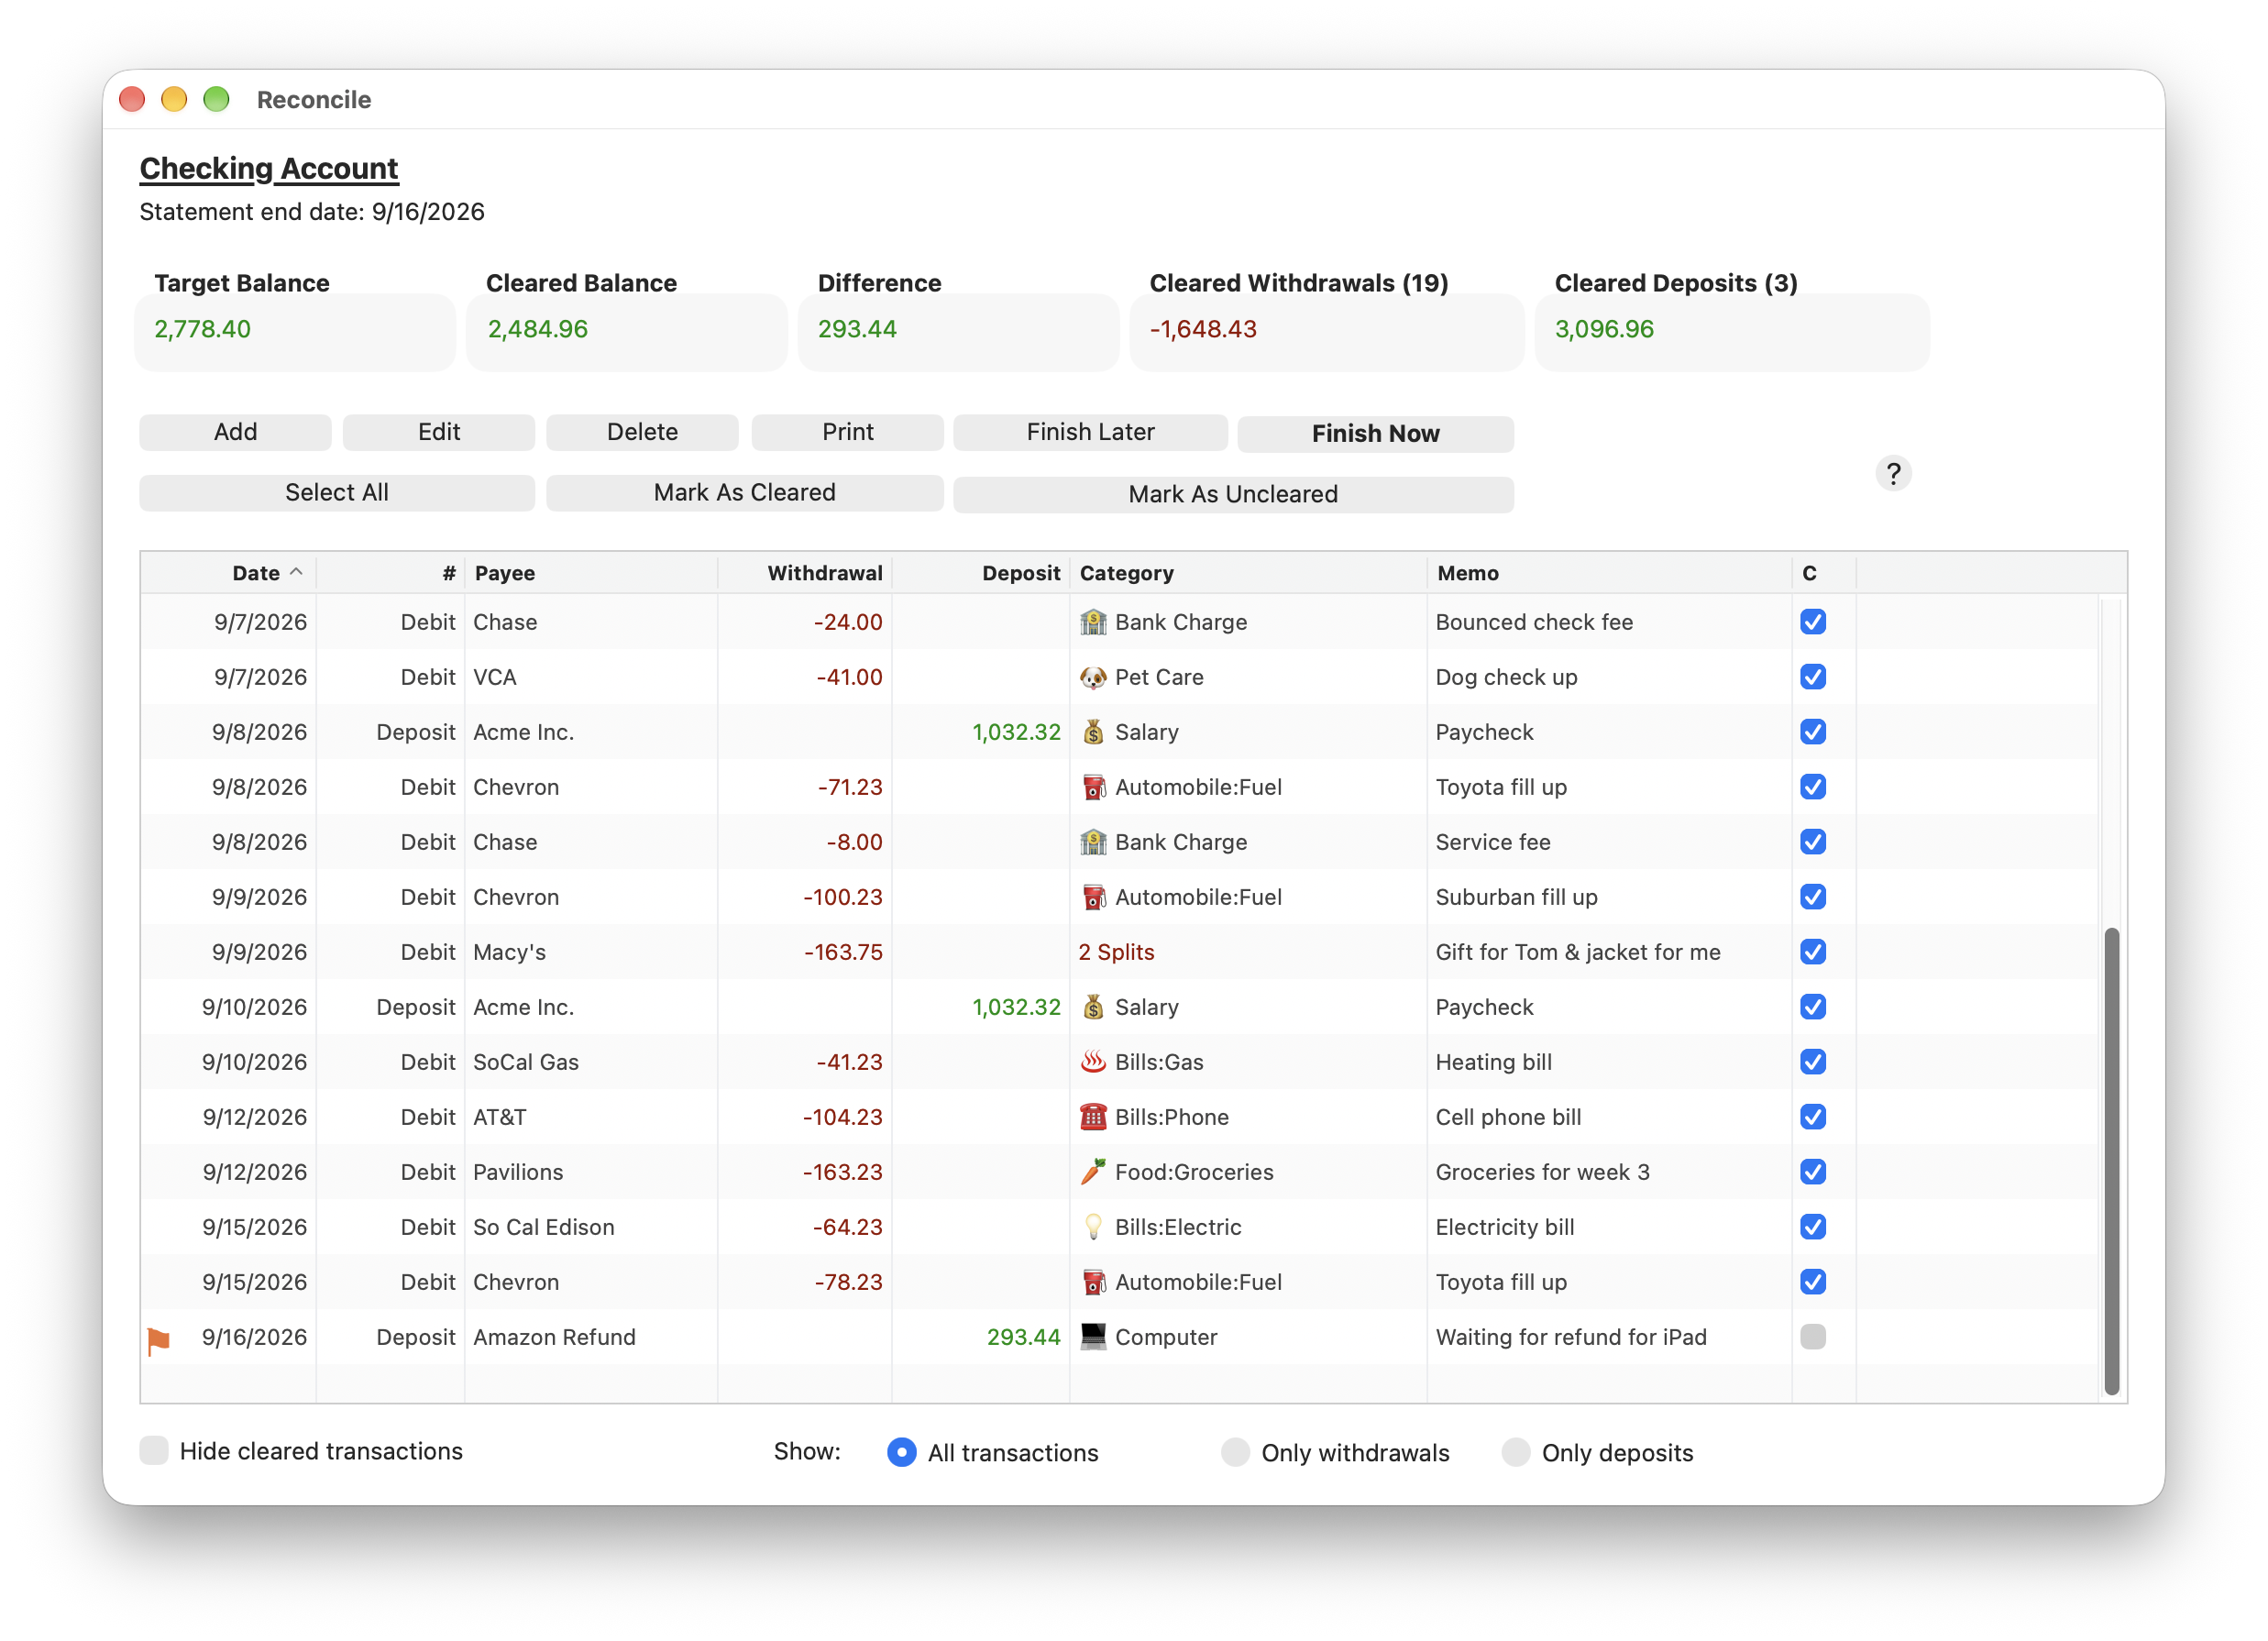Select the 2 Splits category for Macy's
Image resolution: width=2268 pixels, height=1641 pixels.
point(1116,952)
